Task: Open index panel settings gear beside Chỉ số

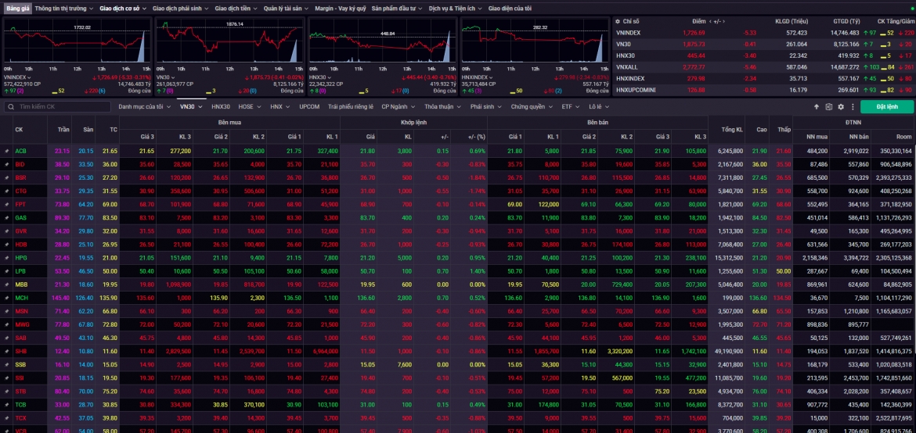Action: (x=618, y=21)
